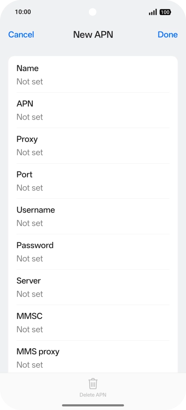186x410 pixels.
Task: Tap the Delete APN label
Action: click(93, 395)
